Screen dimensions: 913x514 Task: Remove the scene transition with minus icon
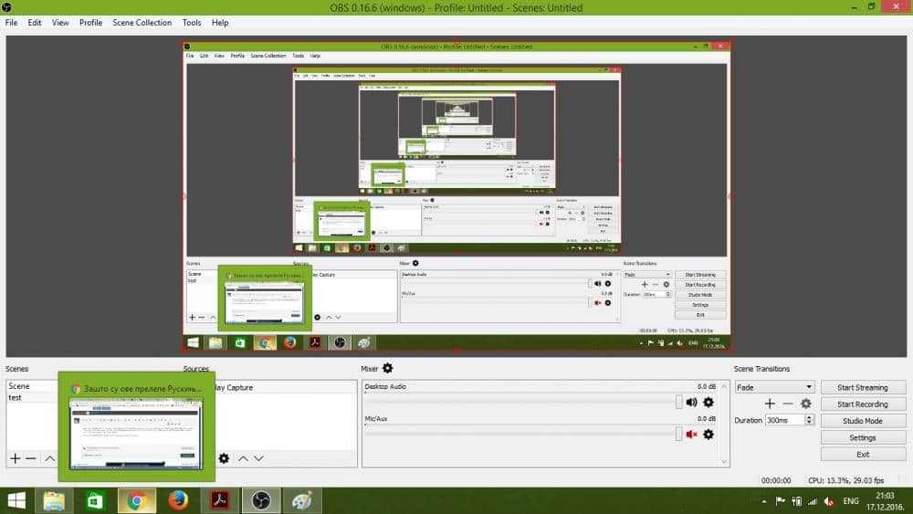(x=788, y=404)
